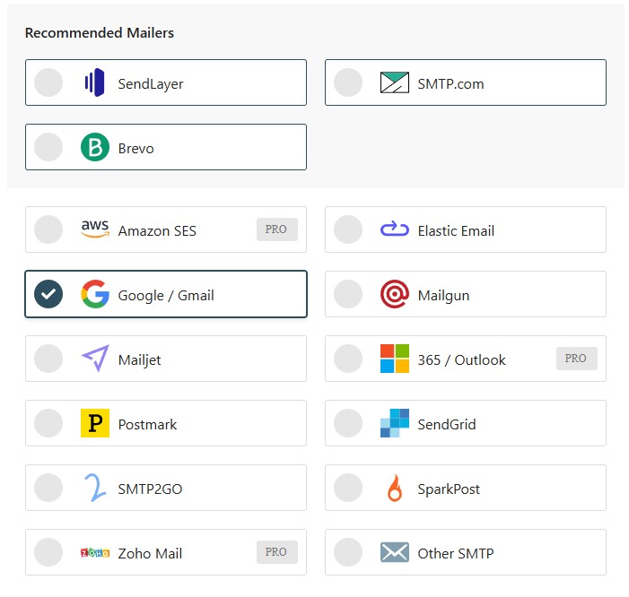
Task: Select the Brevo radio button
Action: click(x=48, y=147)
